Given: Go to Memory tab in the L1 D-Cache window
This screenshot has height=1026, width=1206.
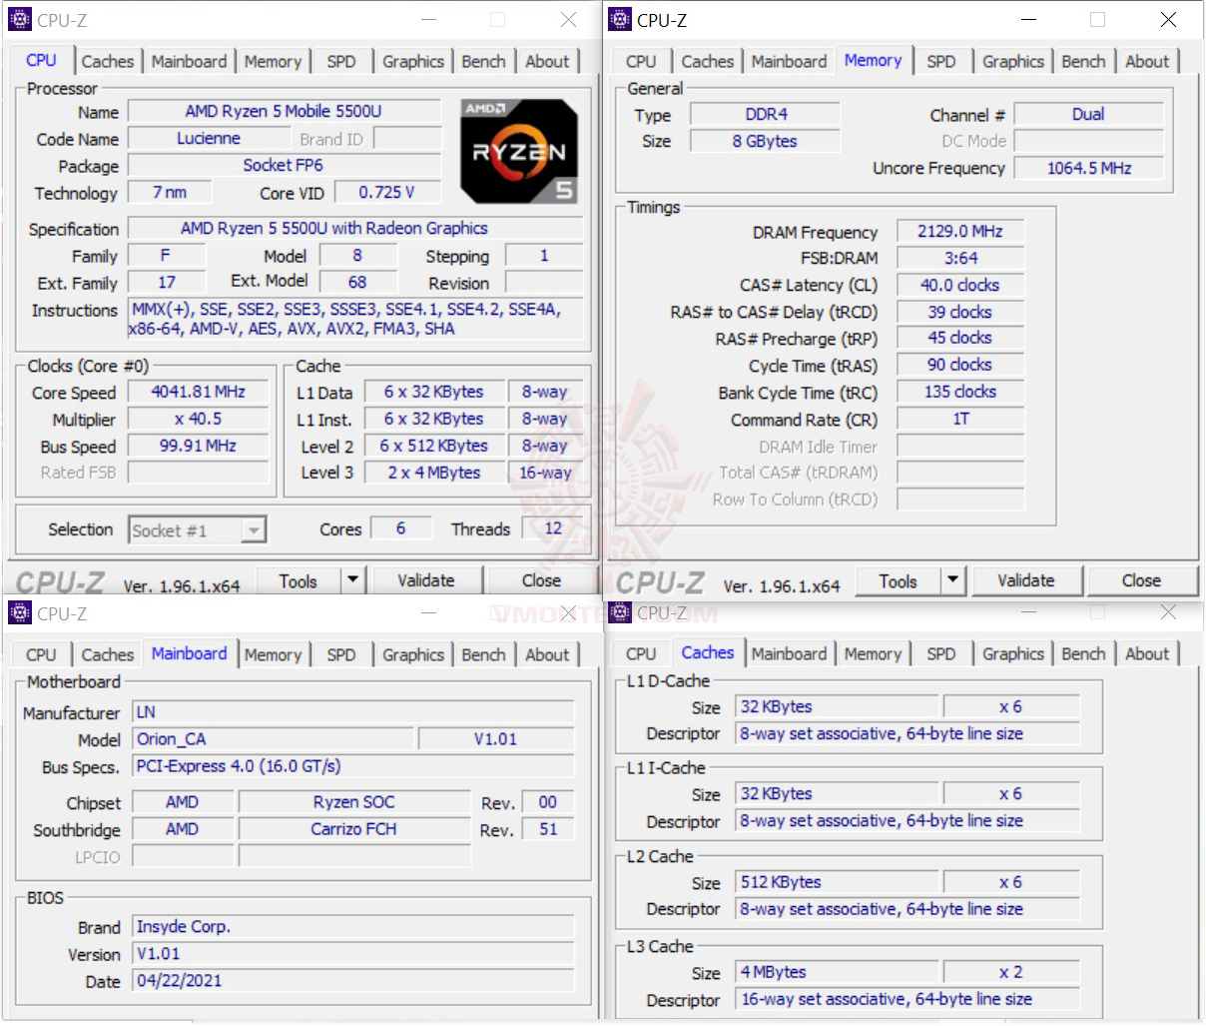Looking at the screenshot, I should click(x=873, y=653).
